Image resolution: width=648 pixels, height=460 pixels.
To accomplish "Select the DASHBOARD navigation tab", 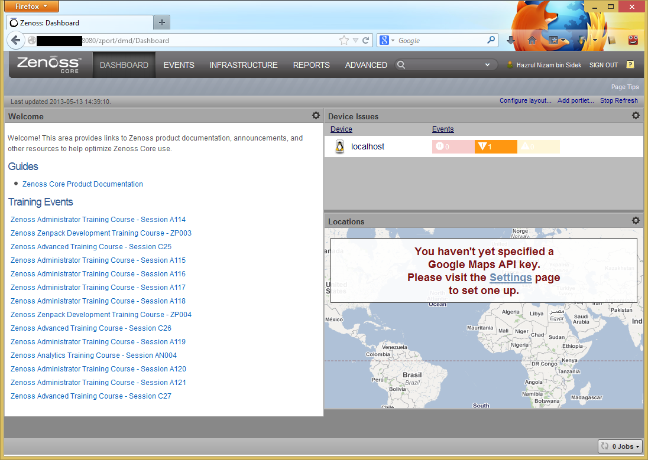I will click(124, 65).
